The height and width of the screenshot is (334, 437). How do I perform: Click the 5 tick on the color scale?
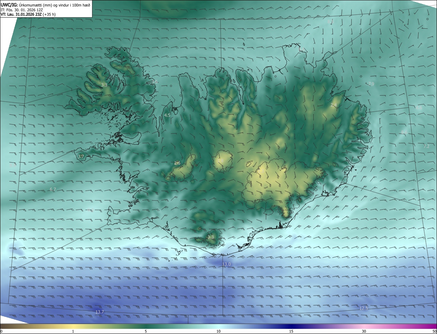pyautogui.click(x=146, y=331)
